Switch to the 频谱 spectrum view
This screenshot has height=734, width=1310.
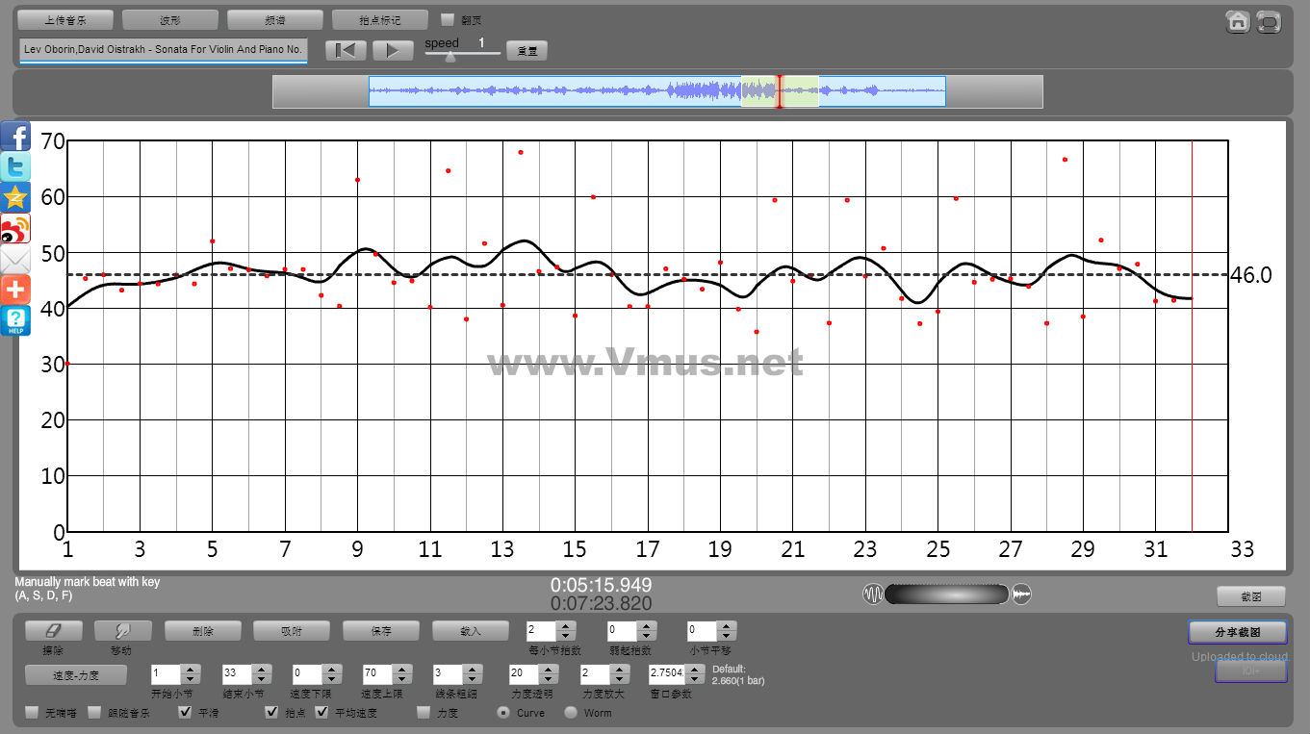[274, 20]
